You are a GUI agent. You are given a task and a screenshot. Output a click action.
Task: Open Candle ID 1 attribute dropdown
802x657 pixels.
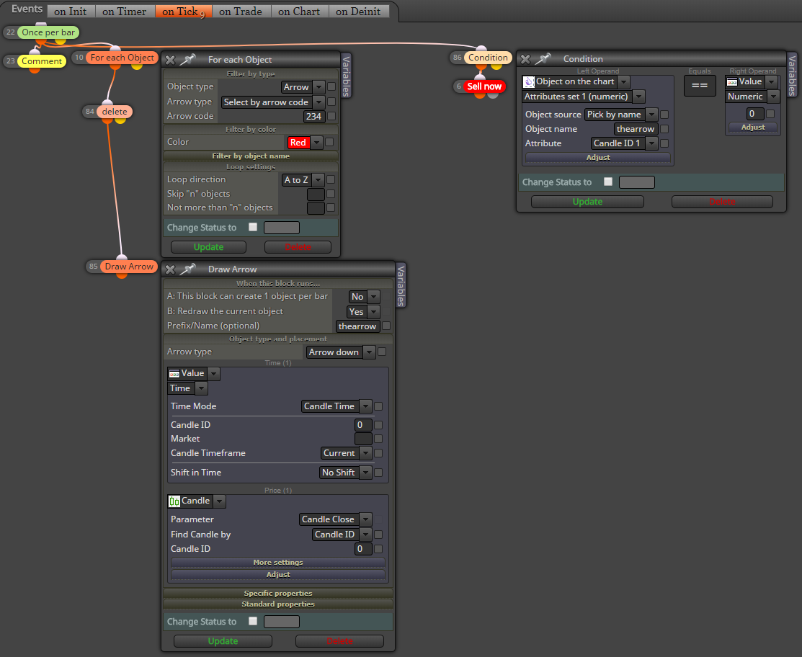[624, 143]
